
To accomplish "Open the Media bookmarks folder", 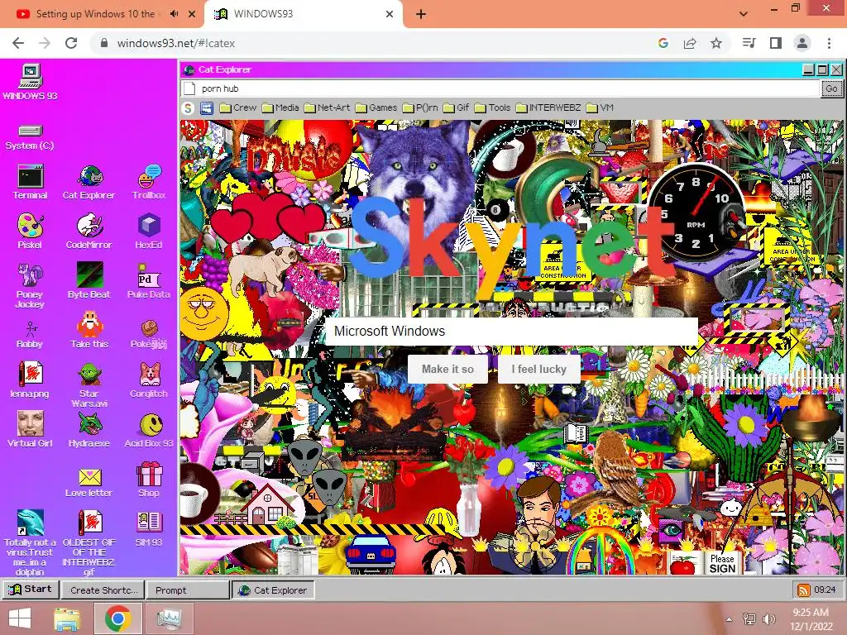I will click(280, 108).
